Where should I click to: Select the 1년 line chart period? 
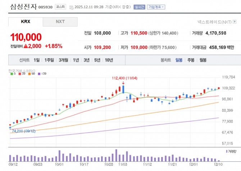(x=76, y=60)
